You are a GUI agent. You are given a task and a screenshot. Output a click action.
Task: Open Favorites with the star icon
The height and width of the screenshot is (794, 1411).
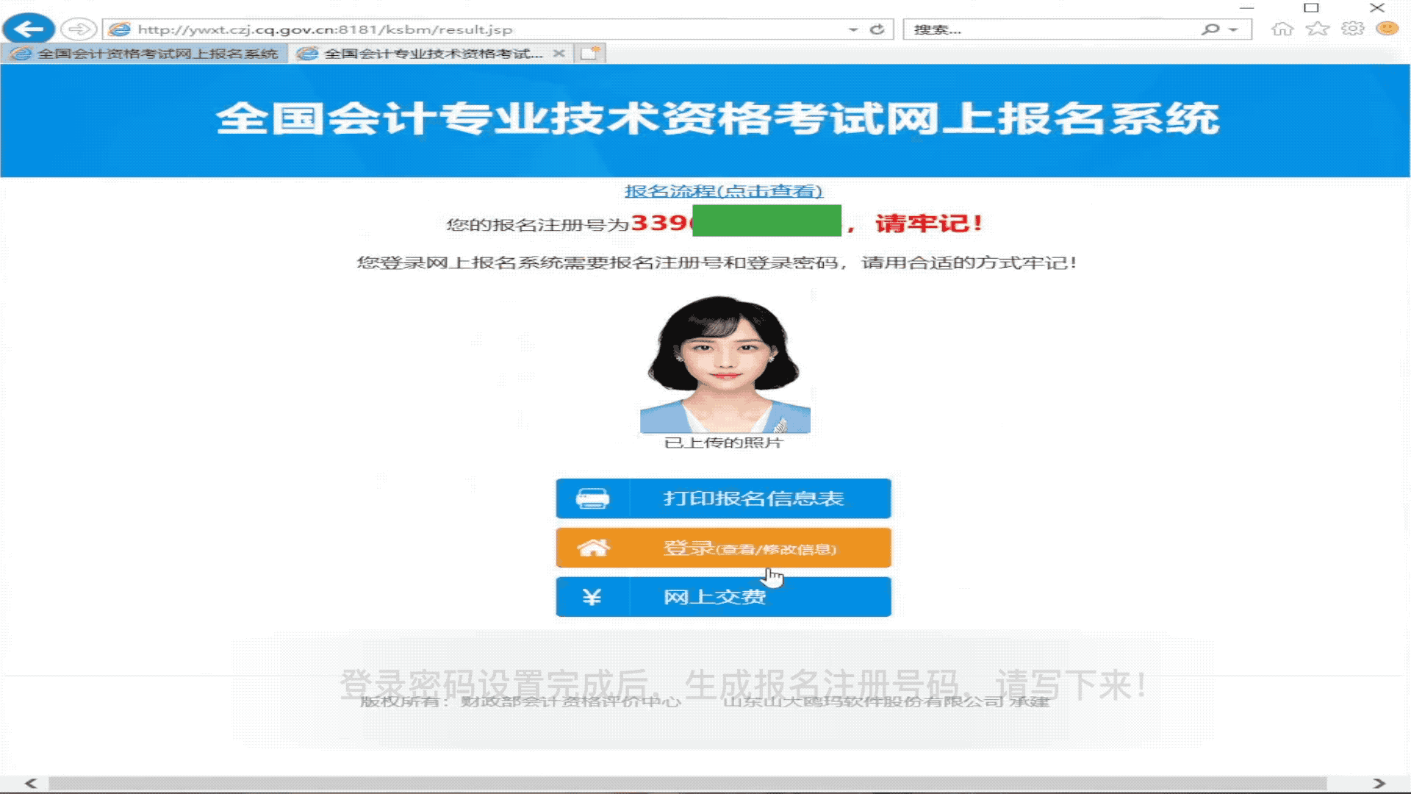pyautogui.click(x=1318, y=29)
